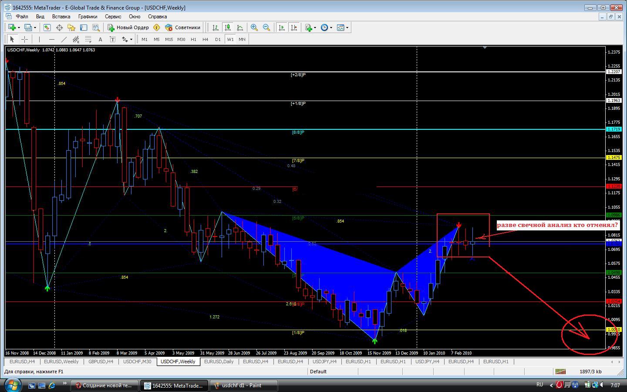Image resolution: width=627 pixels, height=392 pixels.
Task: Select the Cursor arrow tool
Action: coord(12,39)
